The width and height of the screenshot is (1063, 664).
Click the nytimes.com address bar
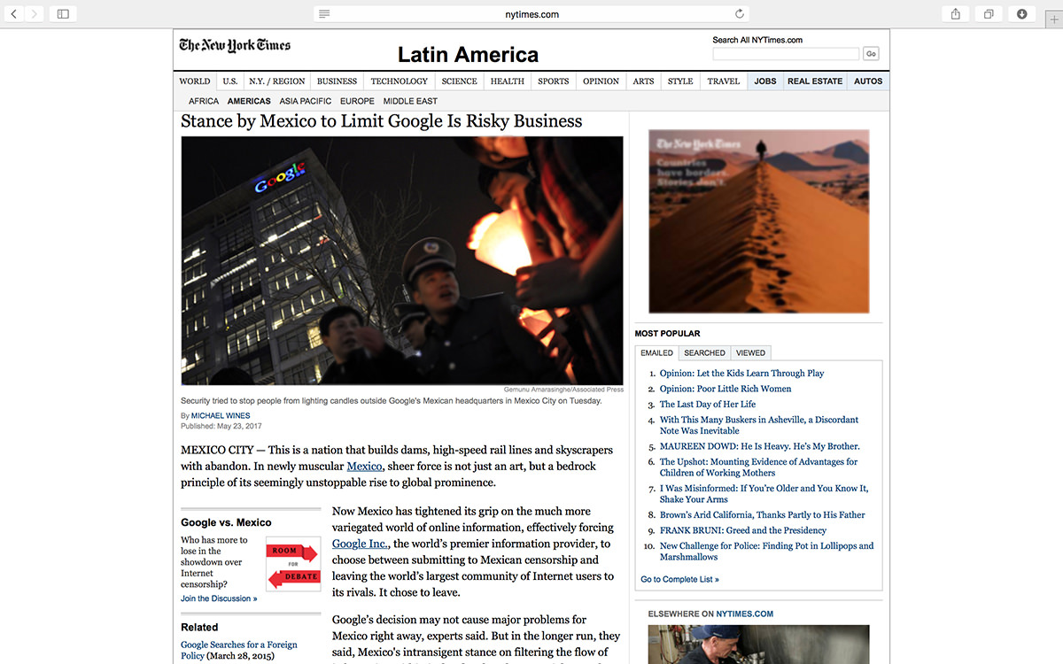[x=531, y=14]
